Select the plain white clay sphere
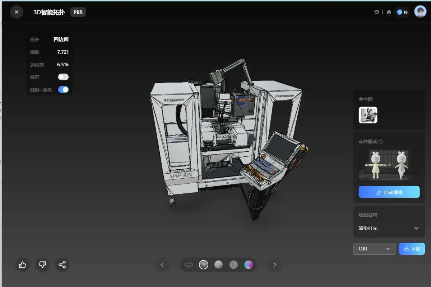 219,265
